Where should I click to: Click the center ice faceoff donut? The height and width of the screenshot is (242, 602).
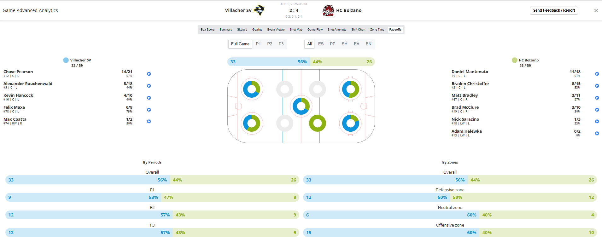(301, 106)
